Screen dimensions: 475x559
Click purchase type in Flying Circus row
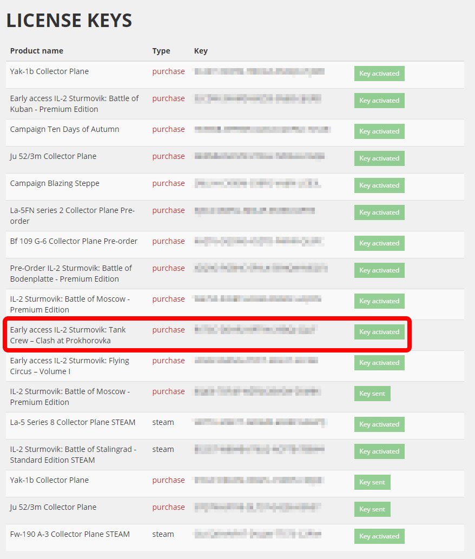pos(168,361)
